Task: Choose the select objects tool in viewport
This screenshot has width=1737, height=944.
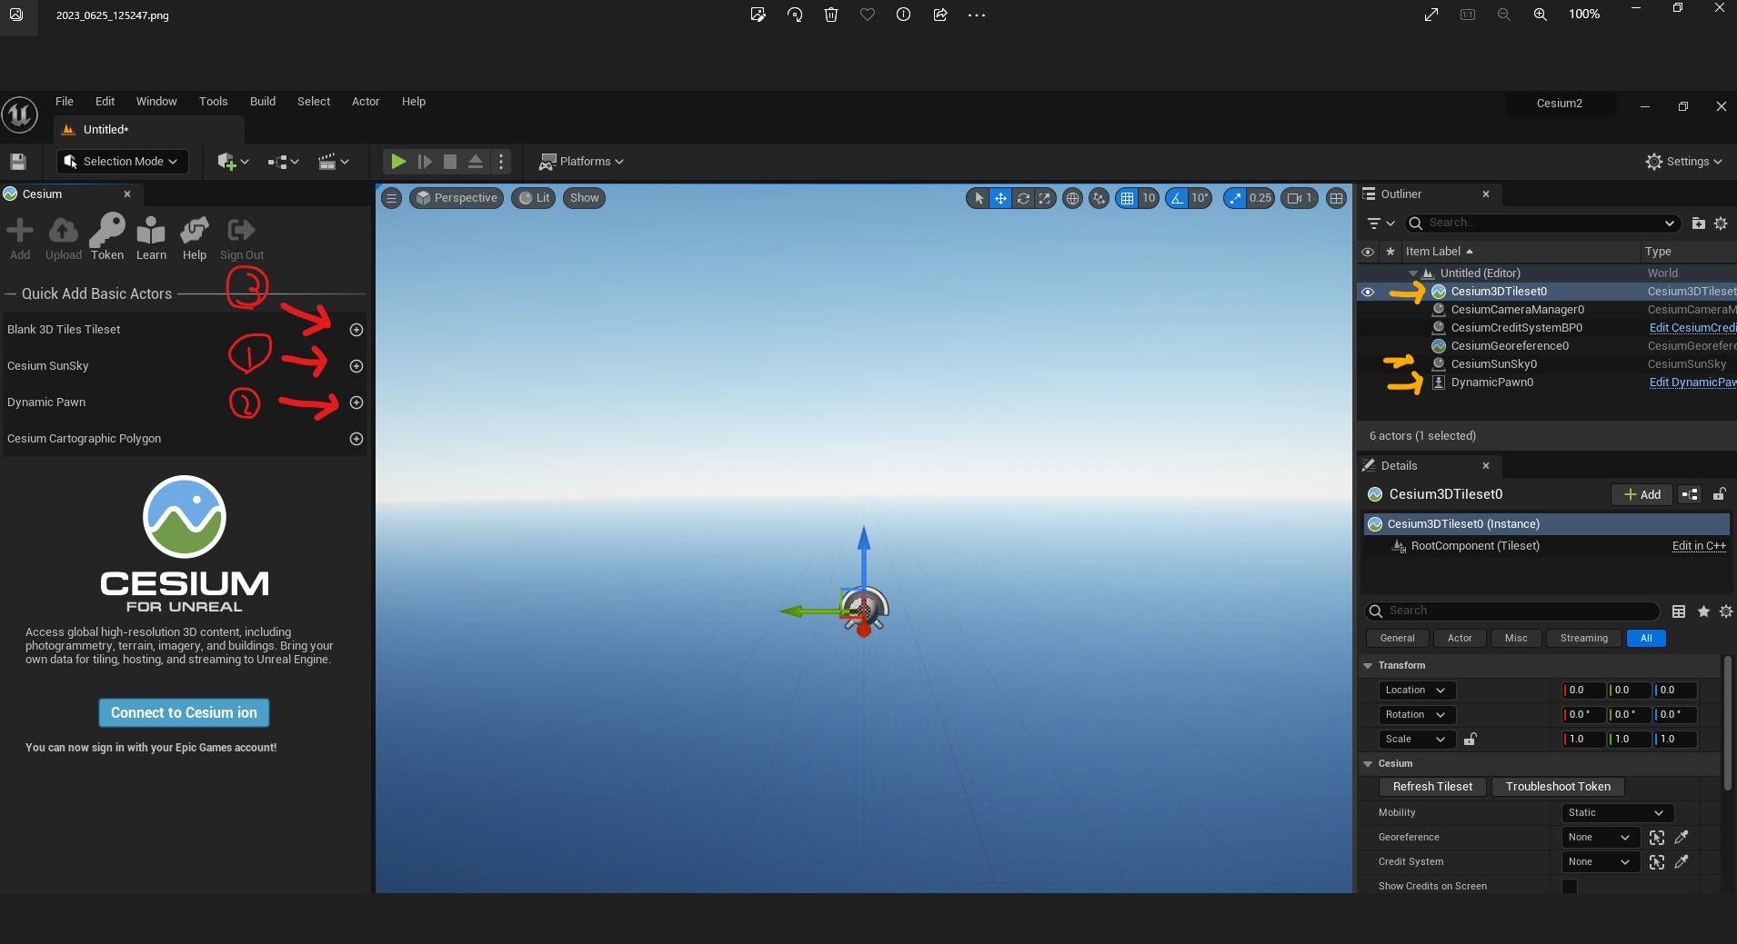Action: coord(979,198)
